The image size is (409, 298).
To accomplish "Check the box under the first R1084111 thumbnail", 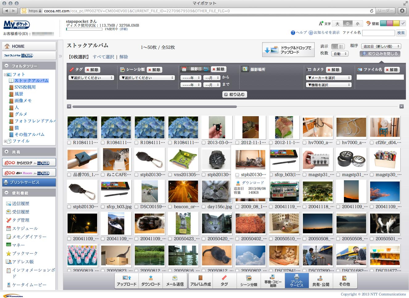I will [69, 143].
